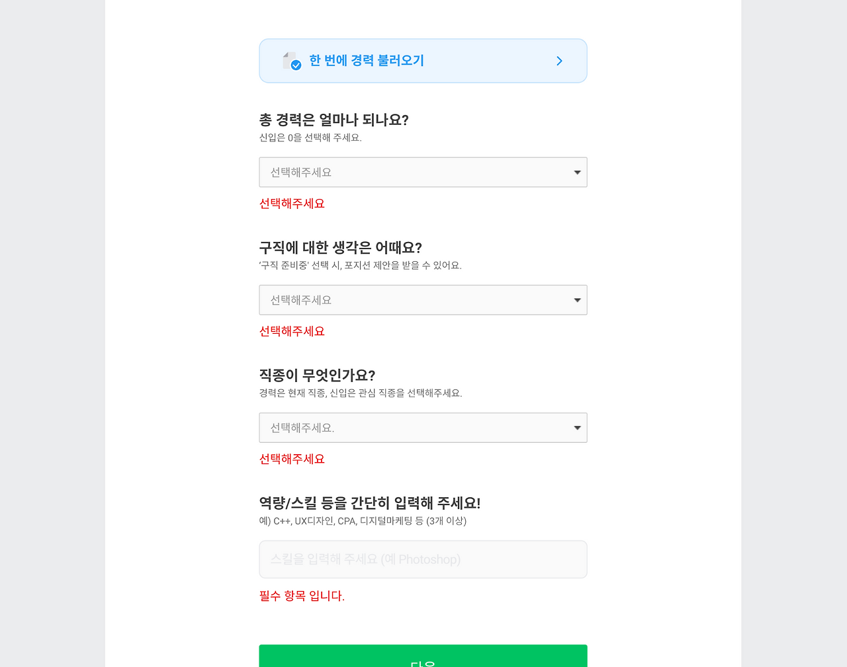Open the 직종 selection dropdown

click(423, 427)
